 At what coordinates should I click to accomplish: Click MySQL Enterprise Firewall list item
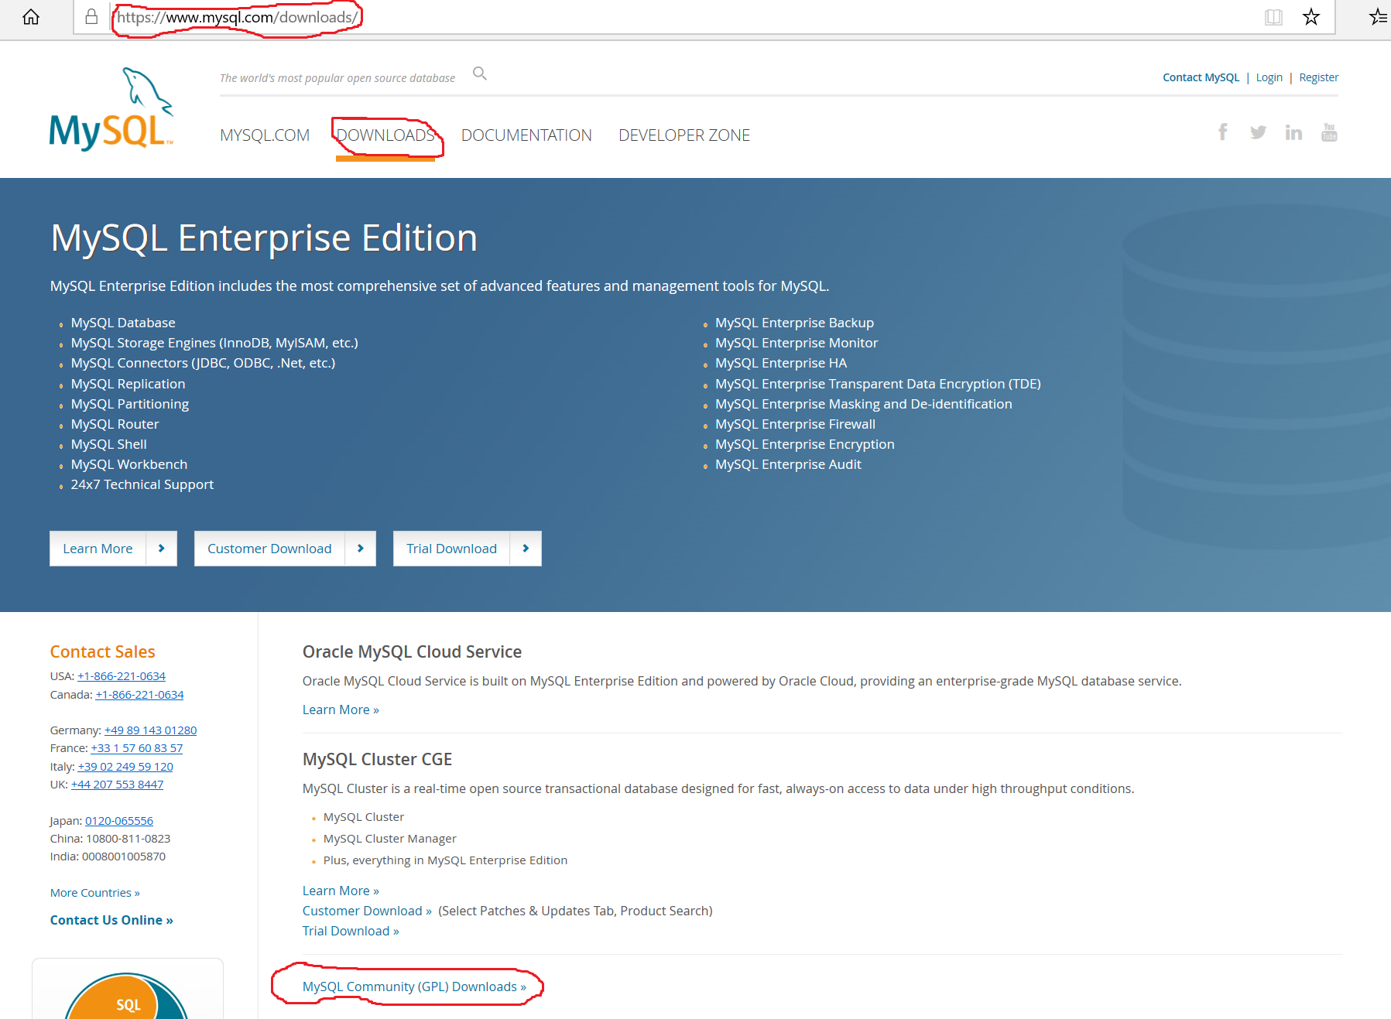pyautogui.click(x=795, y=424)
